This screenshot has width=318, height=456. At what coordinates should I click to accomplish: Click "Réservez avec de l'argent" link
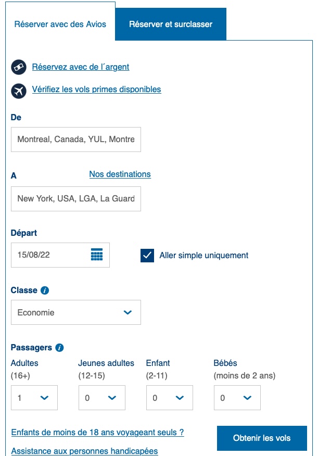tap(81, 67)
